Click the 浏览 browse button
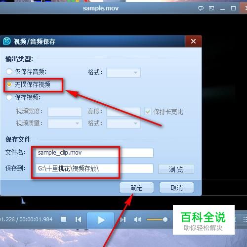The width and height of the screenshot is (247, 247). [x=176, y=169]
